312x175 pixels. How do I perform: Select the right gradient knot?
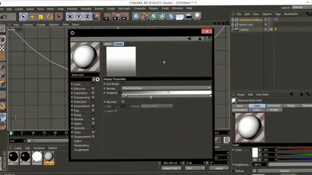211,96
